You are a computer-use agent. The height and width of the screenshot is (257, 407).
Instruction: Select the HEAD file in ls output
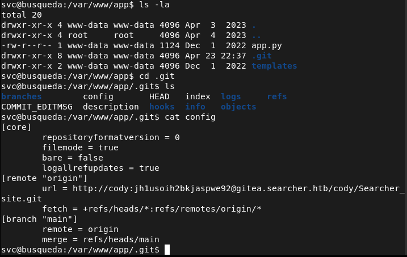tap(160, 96)
